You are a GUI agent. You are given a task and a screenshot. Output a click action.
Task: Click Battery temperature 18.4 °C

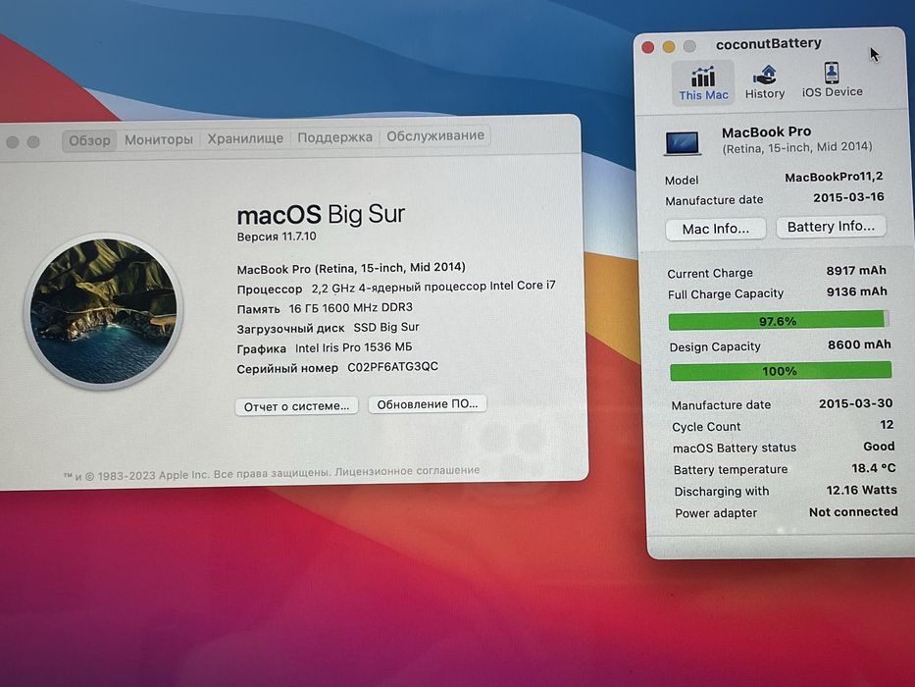click(x=873, y=468)
